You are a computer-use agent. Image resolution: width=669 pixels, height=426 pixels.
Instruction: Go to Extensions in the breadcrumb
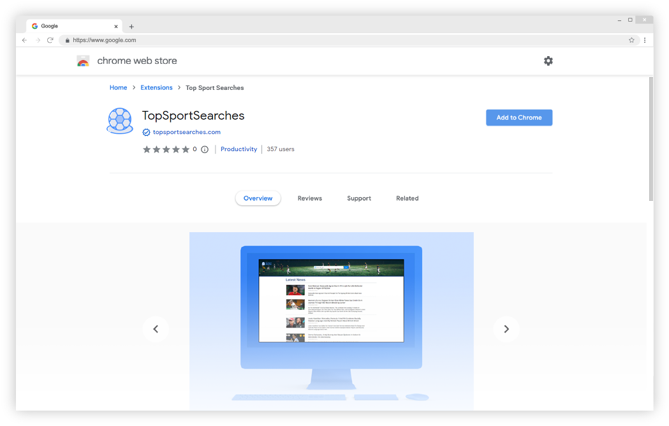pos(156,87)
